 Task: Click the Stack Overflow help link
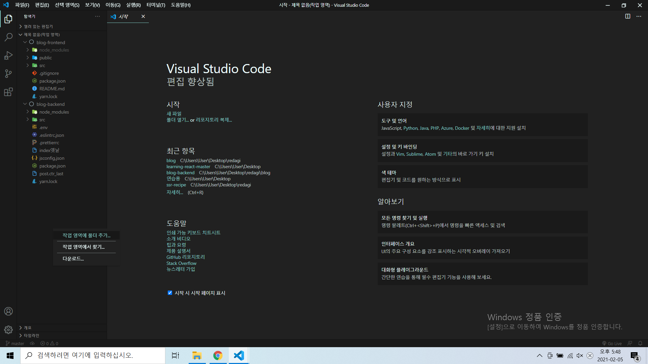(x=181, y=263)
